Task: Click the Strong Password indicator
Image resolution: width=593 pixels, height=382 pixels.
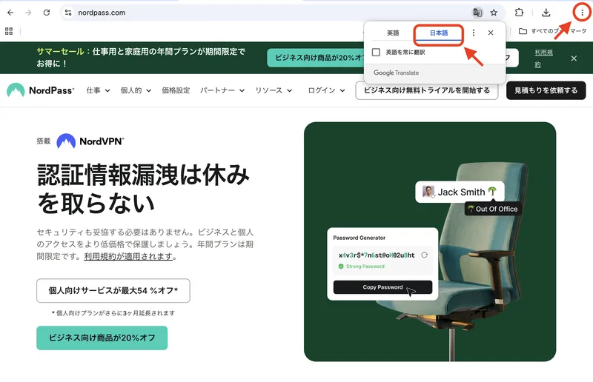Action: (361, 267)
